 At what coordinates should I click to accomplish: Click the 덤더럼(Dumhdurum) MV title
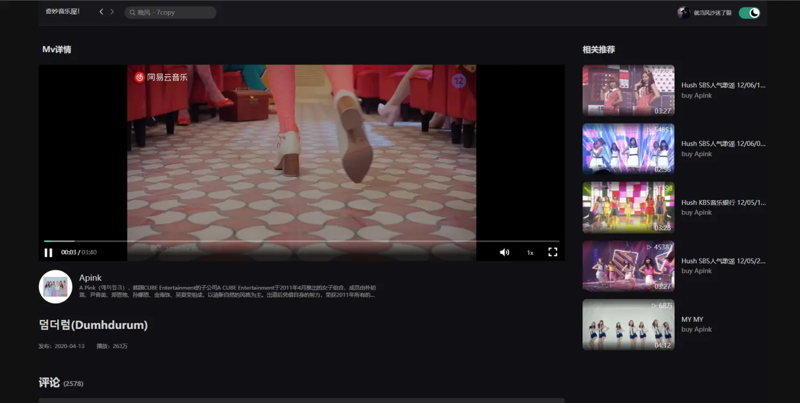[93, 325]
